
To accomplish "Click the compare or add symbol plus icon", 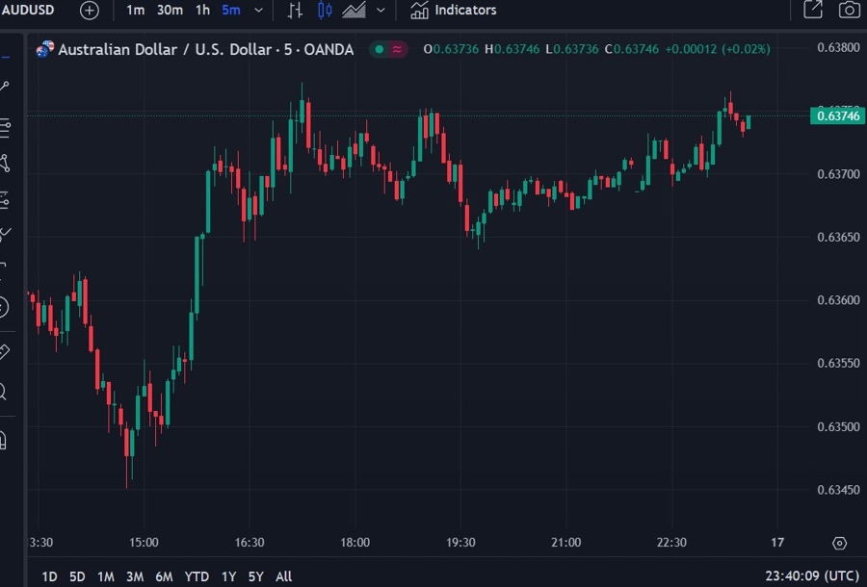I will pyautogui.click(x=89, y=10).
